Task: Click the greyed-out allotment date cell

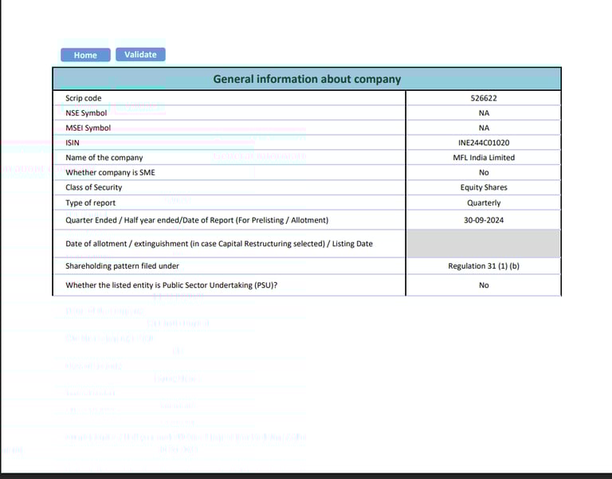Action: click(484, 244)
